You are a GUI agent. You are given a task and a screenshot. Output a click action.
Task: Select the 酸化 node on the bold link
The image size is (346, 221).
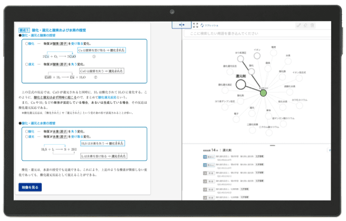252,71
